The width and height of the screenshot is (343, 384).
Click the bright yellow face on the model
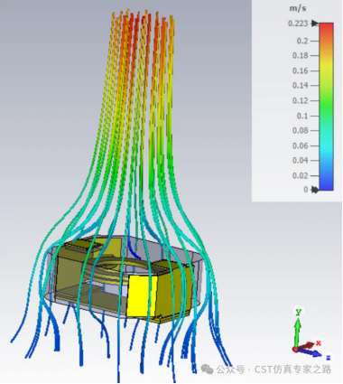tap(142, 295)
